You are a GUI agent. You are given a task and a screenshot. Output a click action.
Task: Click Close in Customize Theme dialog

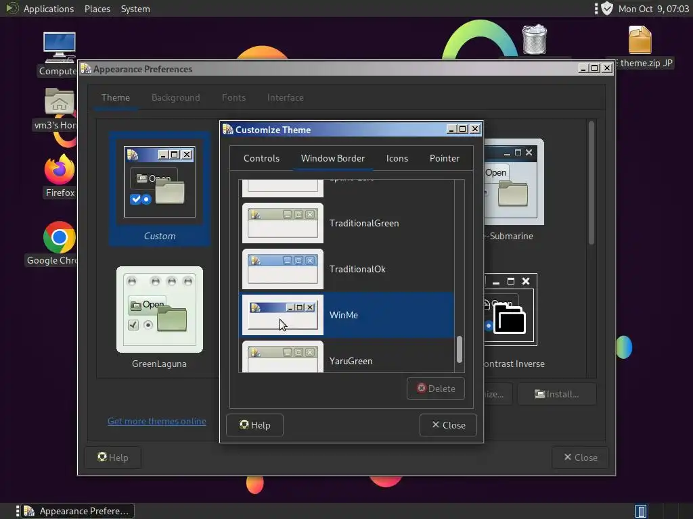pos(448,425)
